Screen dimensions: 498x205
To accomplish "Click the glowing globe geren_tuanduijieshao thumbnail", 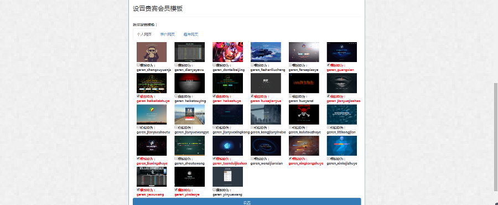I will pyautogui.click(x=228, y=146).
